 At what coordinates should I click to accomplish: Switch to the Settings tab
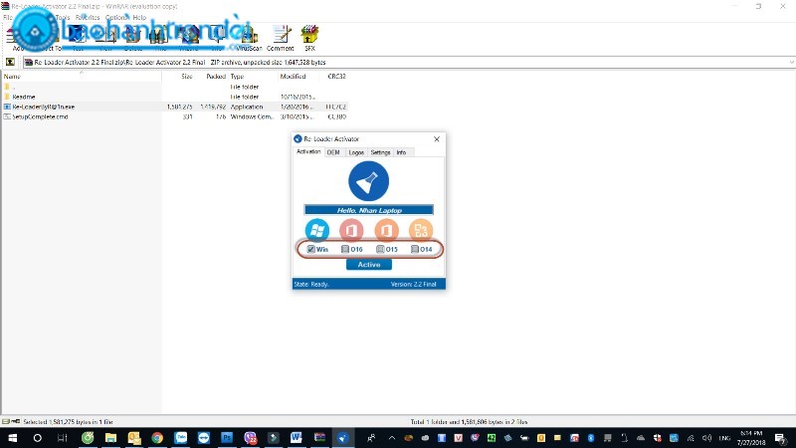pos(380,152)
